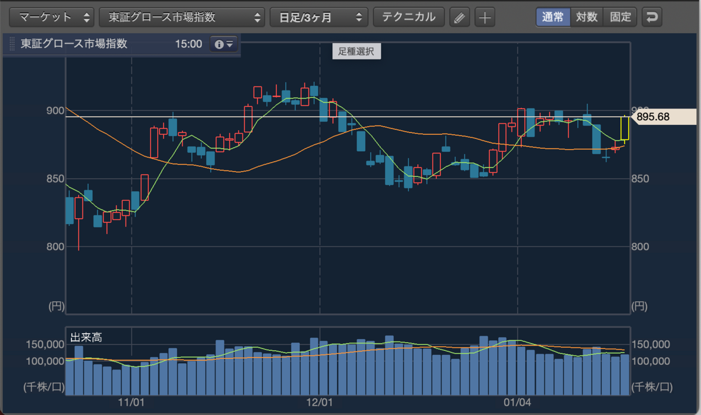Screen dimensions: 701x415
Task: Click the テクニカル indicators button
Action: point(409,17)
